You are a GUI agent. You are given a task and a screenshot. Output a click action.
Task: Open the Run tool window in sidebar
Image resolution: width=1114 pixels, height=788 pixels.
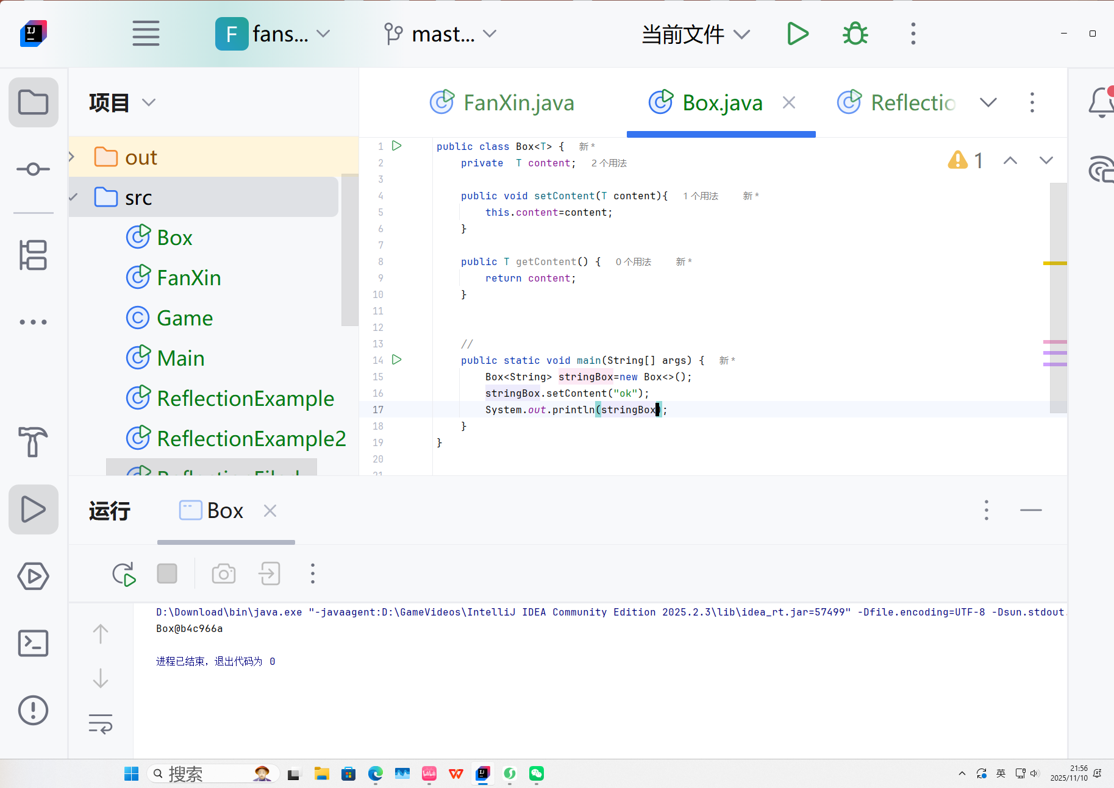coord(34,509)
